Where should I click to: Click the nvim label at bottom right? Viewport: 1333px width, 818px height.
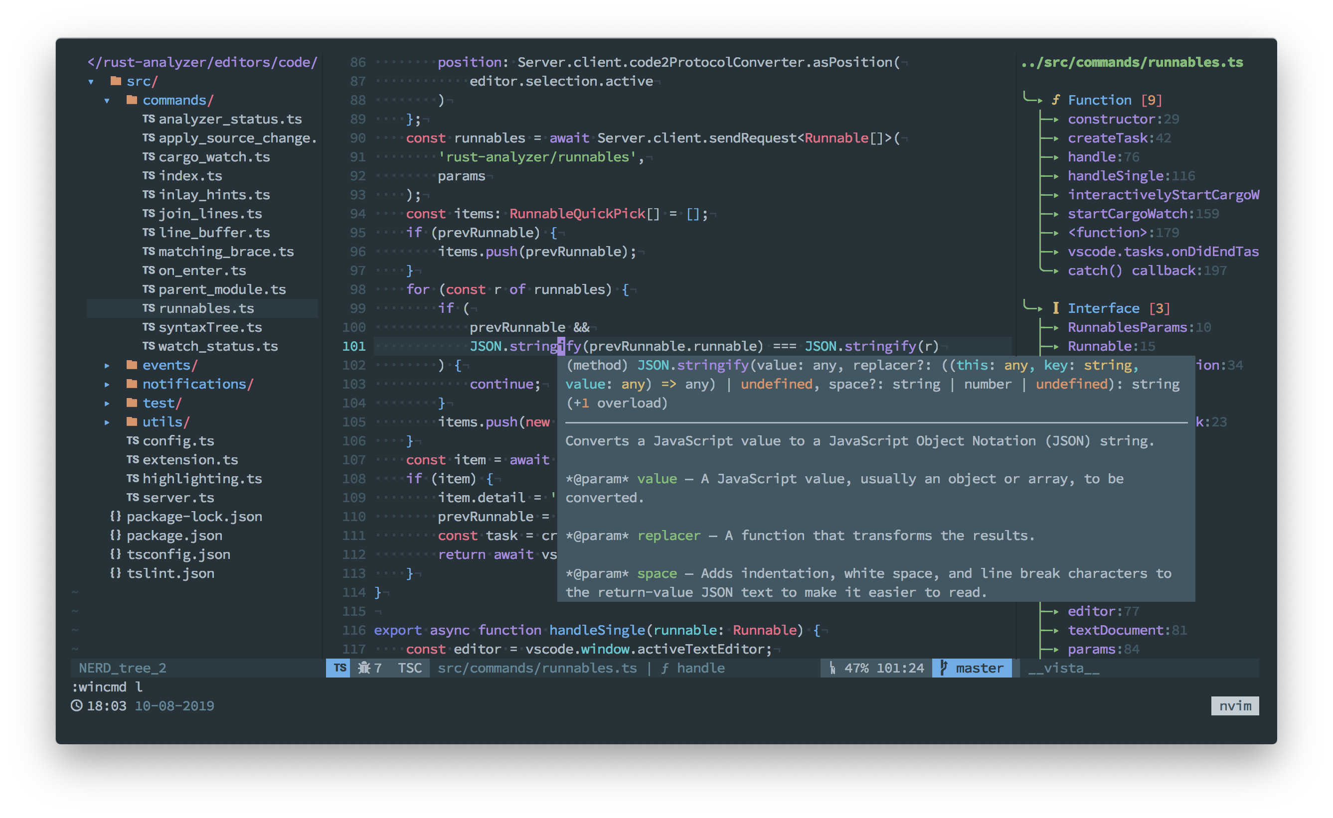pyautogui.click(x=1234, y=705)
